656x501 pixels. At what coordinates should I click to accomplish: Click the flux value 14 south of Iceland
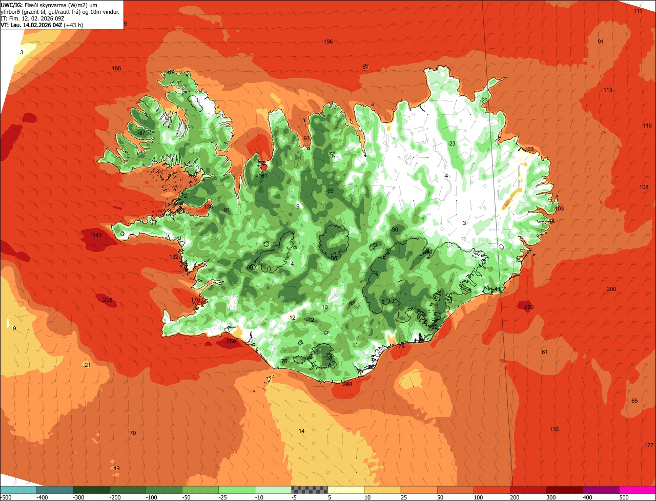pyautogui.click(x=301, y=431)
